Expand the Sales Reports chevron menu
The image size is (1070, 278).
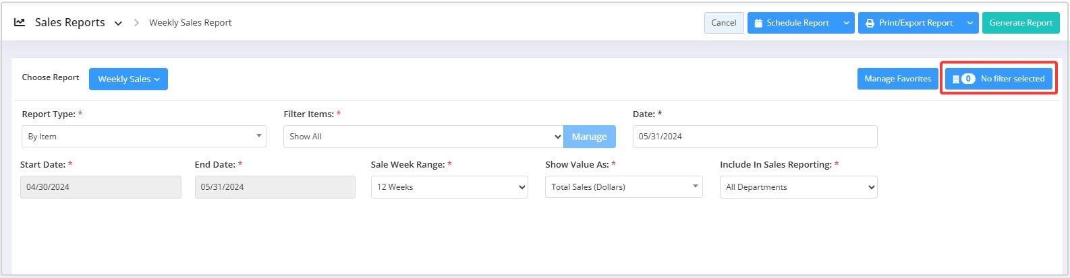click(x=118, y=23)
